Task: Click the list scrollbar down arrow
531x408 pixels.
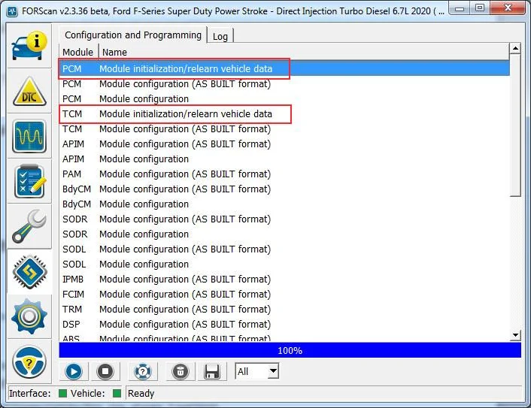Action: 515,335
